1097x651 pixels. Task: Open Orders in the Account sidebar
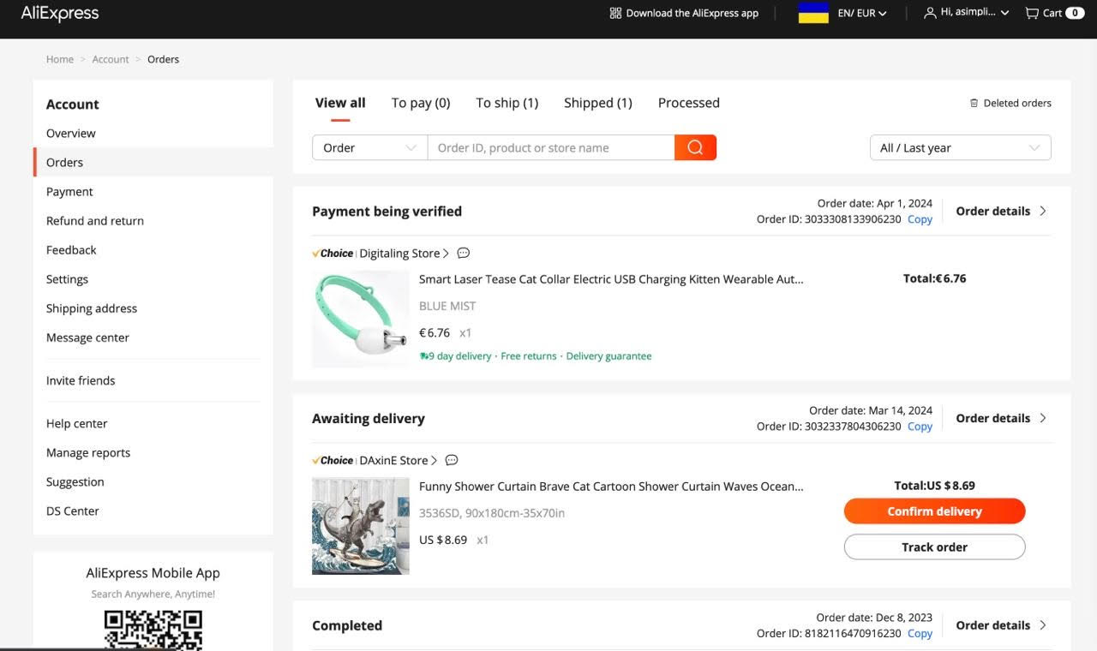(x=65, y=163)
